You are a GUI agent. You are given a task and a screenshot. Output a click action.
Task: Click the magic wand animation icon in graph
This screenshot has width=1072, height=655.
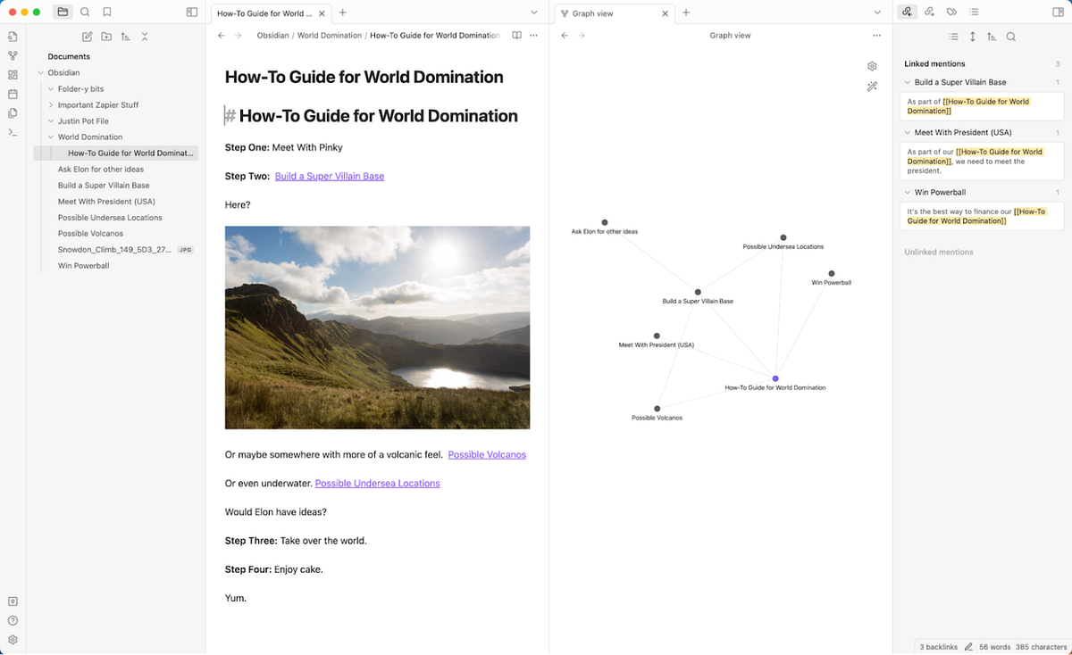coord(872,87)
